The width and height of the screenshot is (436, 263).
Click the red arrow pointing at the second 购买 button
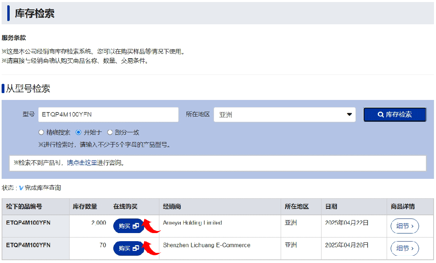[152, 248]
